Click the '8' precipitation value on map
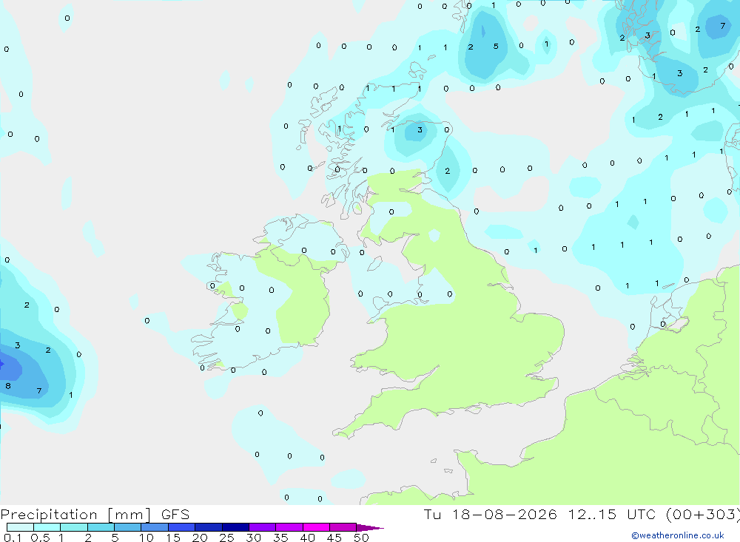The height and width of the screenshot is (542, 740). (x=8, y=386)
